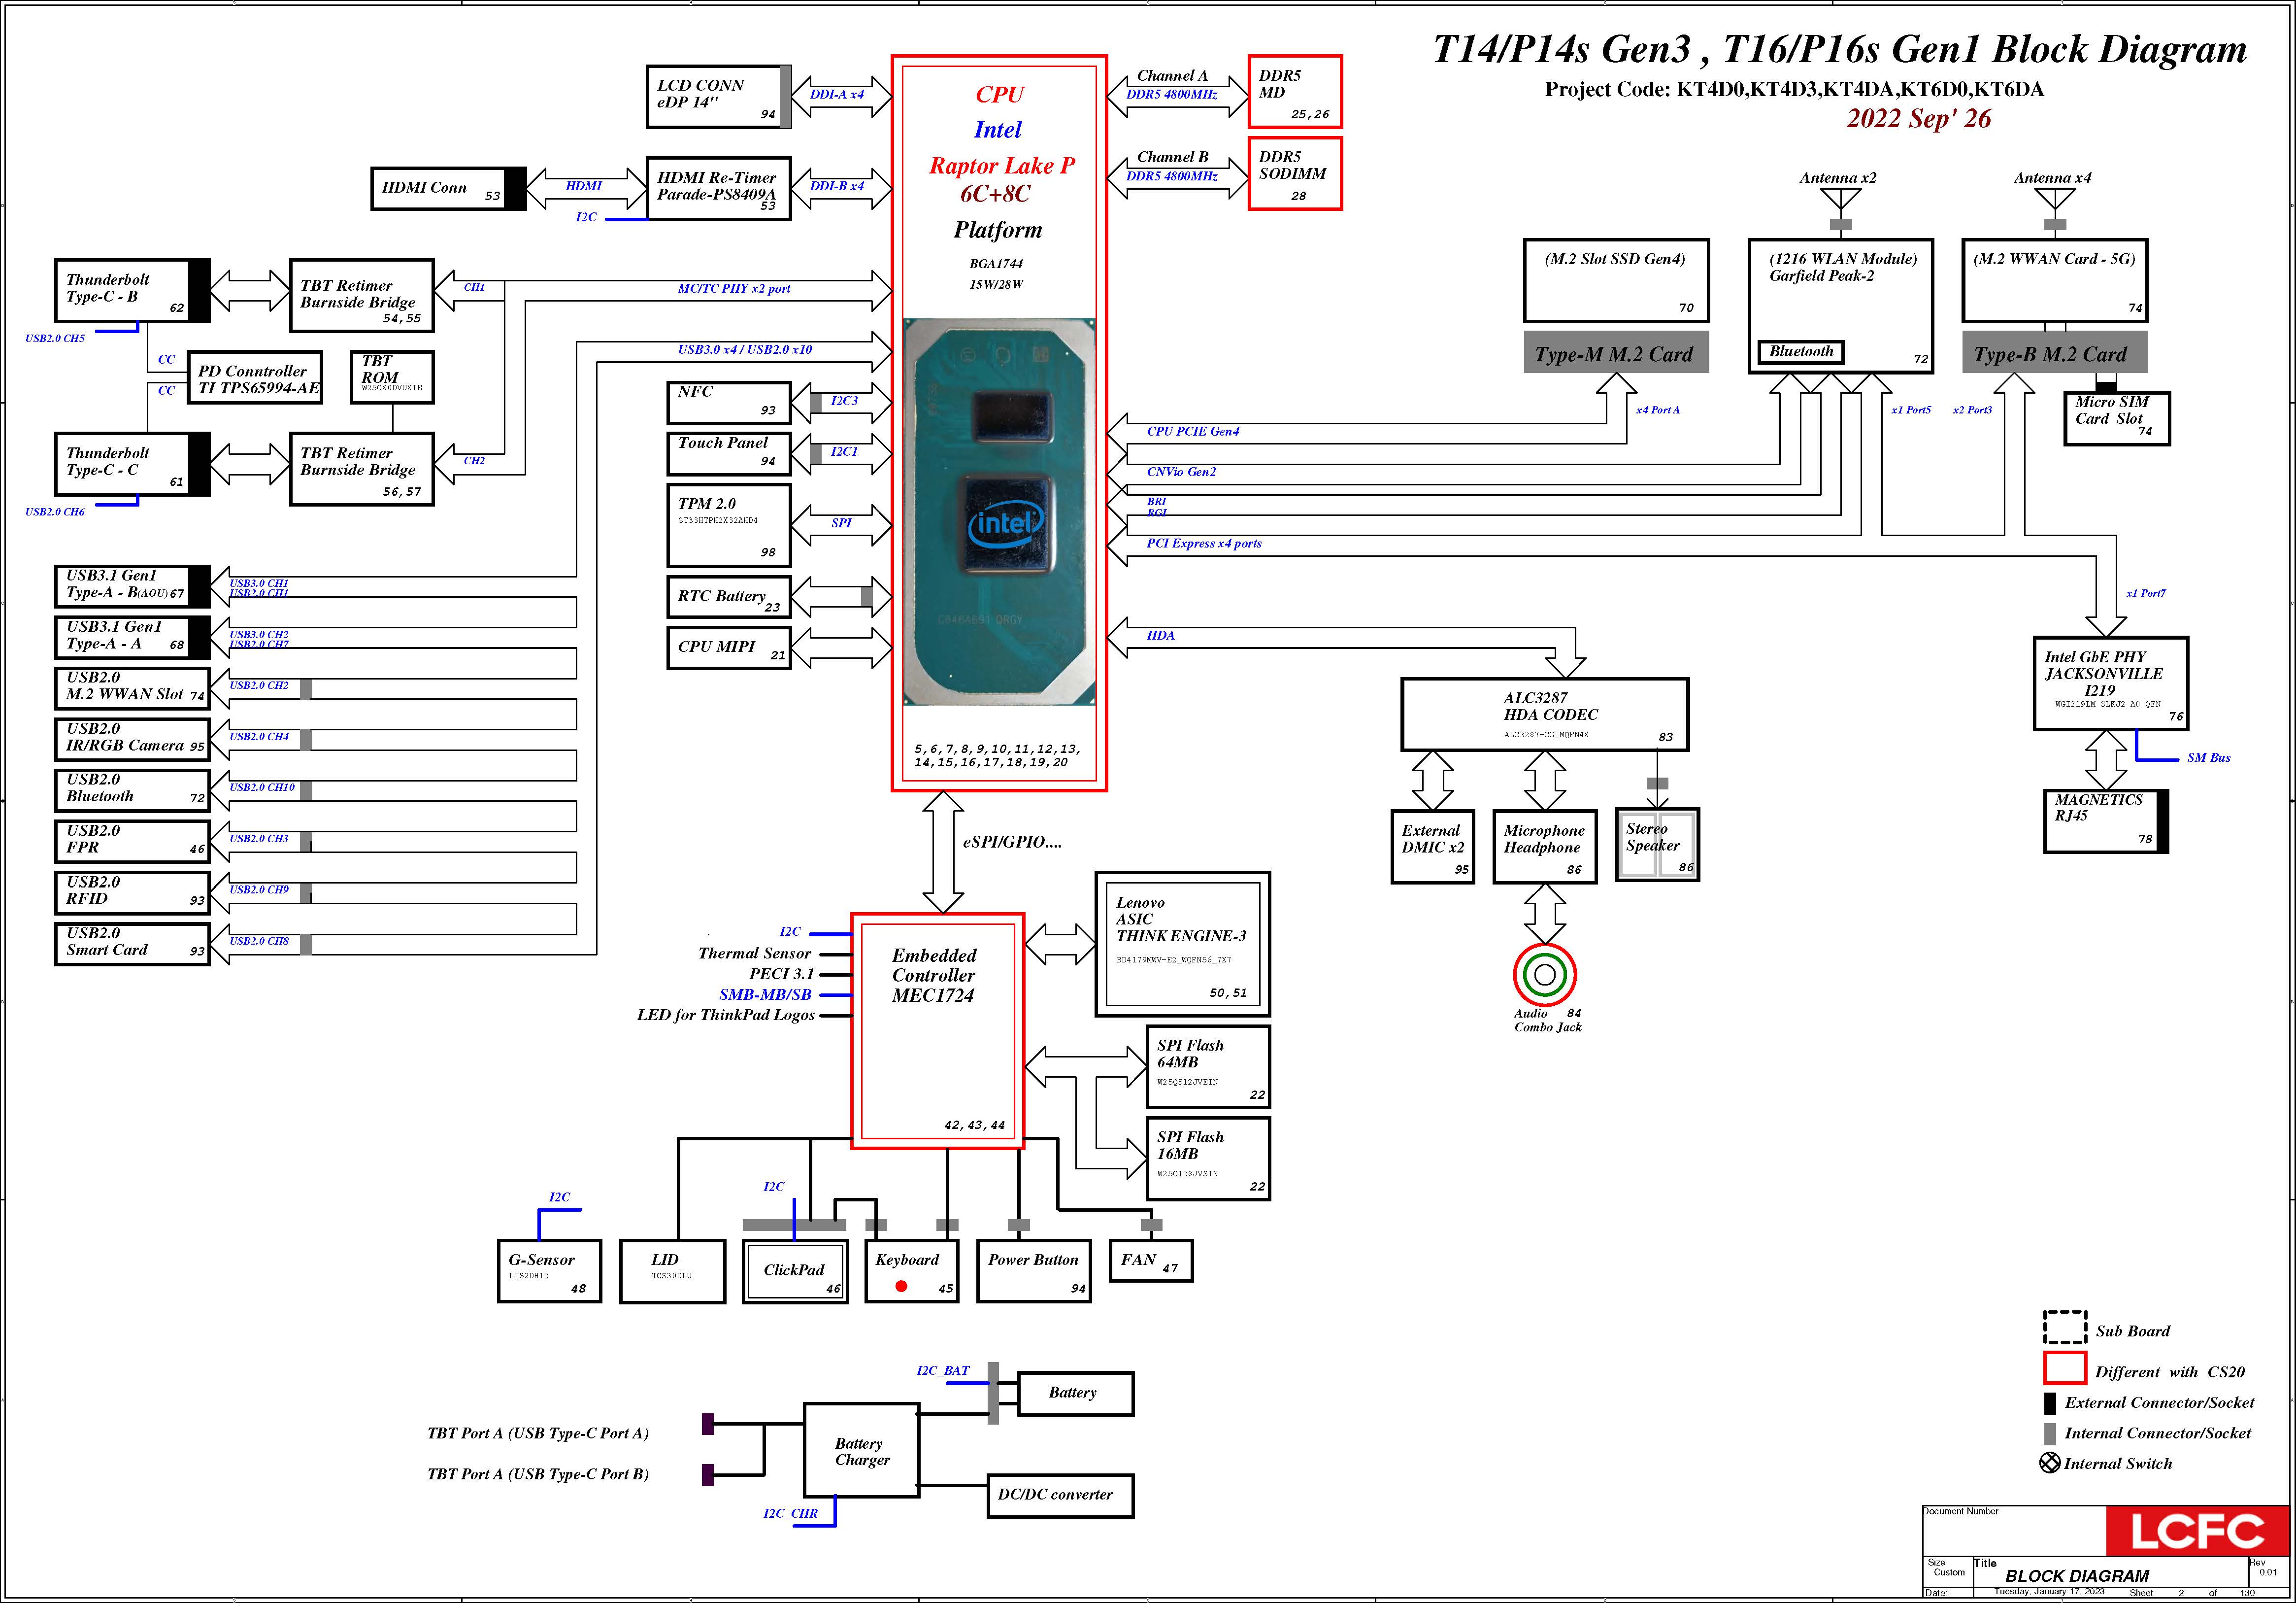The image size is (2296, 1603).
Task: Select the USB2.0 M.2 WWAN Slot block
Action: coord(132,688)
